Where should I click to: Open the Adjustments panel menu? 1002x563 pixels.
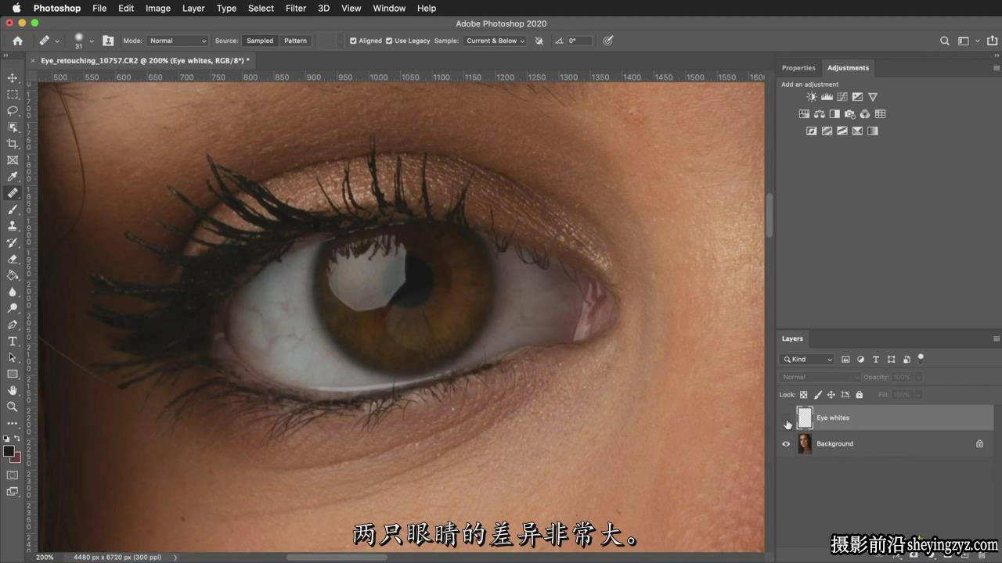tap(997, 68)
